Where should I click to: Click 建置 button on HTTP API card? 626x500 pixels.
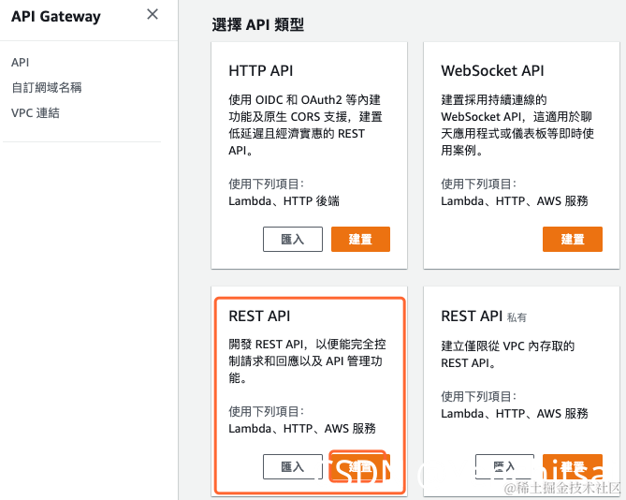click(x=360, y=239)
